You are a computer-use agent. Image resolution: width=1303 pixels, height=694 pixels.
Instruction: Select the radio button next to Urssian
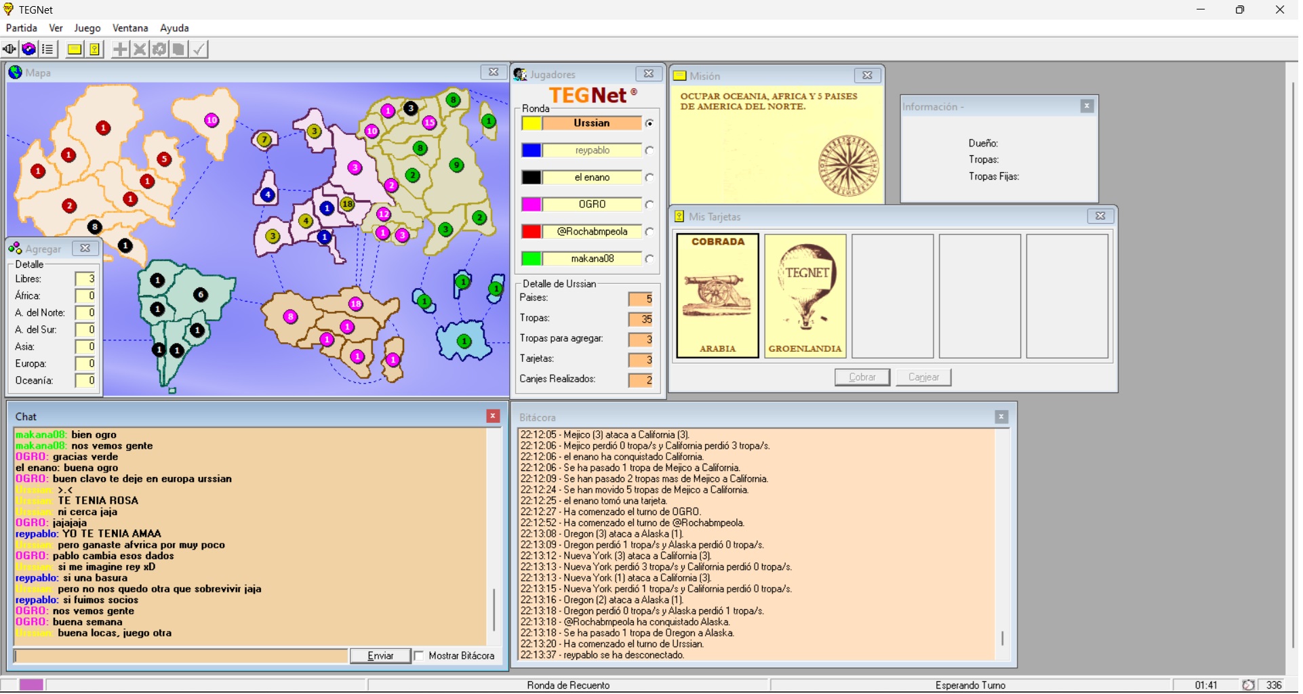point(649,123)
